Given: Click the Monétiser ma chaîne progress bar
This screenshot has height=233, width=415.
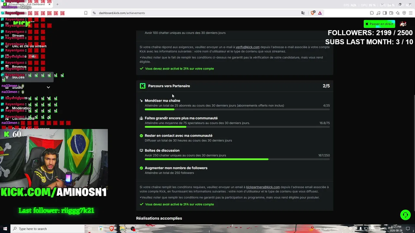Looking at the screenshot, I should click(x=237, y=110).
